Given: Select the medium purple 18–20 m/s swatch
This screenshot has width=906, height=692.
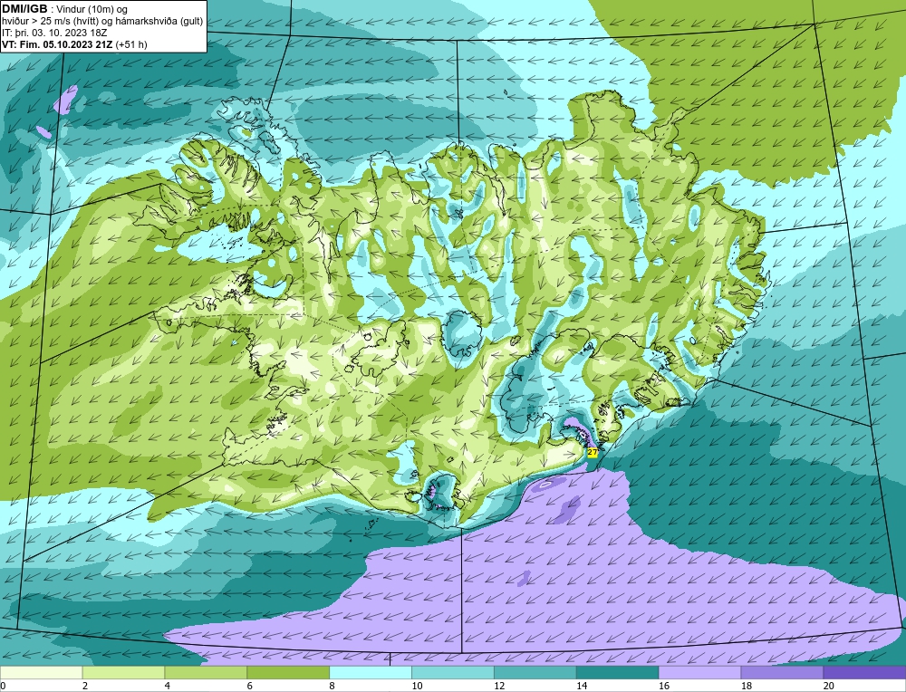Looking at the screenshot, I should [782, 672].
